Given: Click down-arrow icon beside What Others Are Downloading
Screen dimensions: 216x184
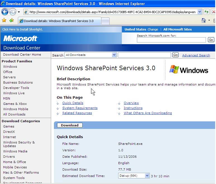Looking at the screenshot, I should [x=119, y=114].
